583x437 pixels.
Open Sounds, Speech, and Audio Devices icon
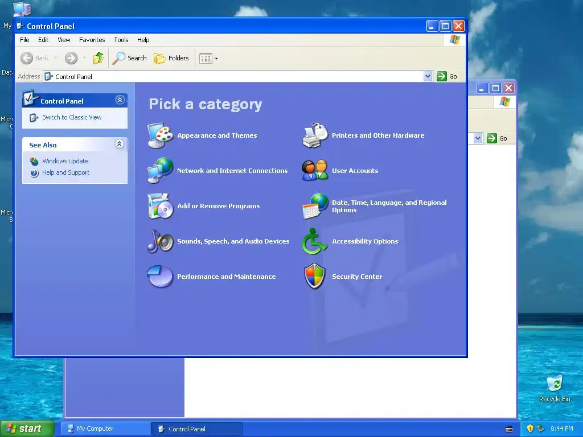pos(160,241)
